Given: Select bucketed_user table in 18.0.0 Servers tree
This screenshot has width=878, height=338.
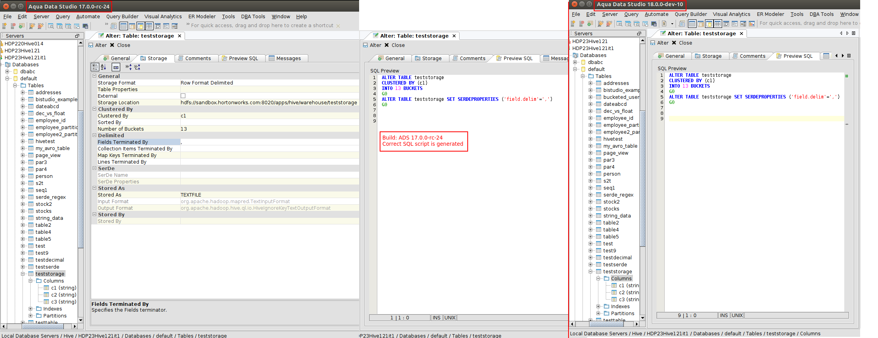Looking at the screenshot, I should click(x=620, y=97).
